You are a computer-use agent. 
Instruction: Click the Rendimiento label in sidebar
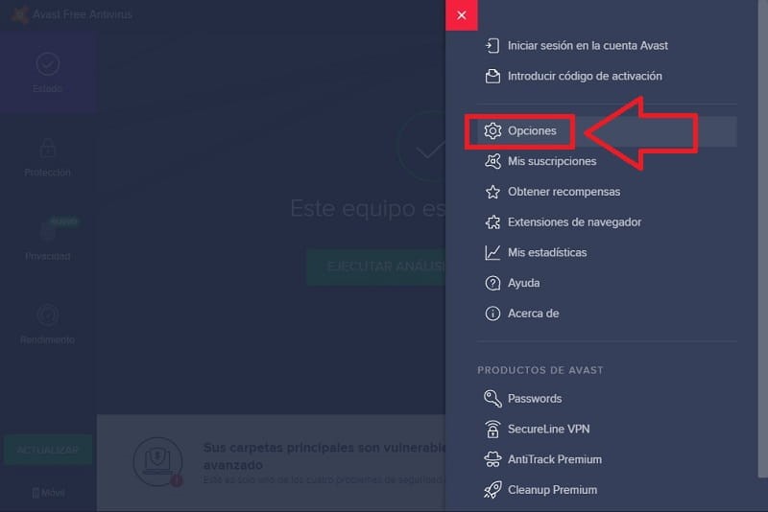pyautogui.click(x=47, y=339)
